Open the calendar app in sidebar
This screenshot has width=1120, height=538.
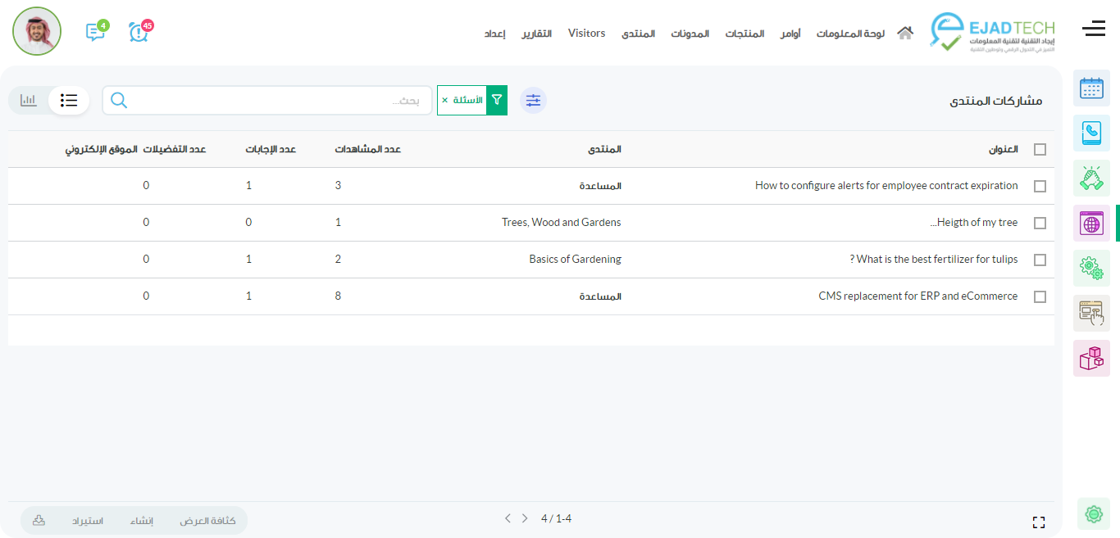1091,88
